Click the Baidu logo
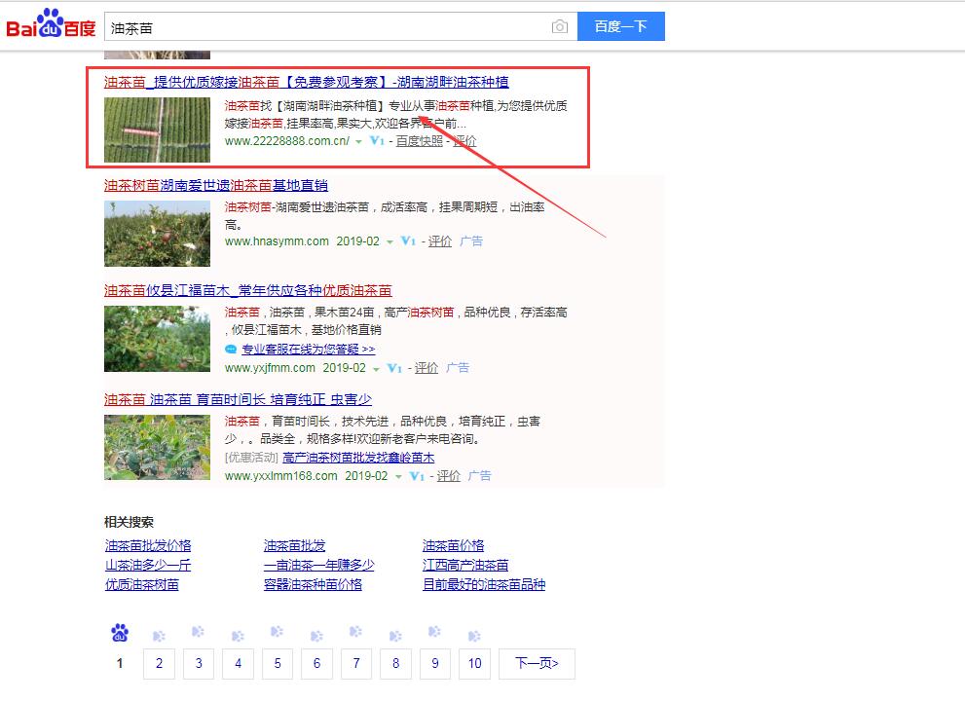 point(51,25)
